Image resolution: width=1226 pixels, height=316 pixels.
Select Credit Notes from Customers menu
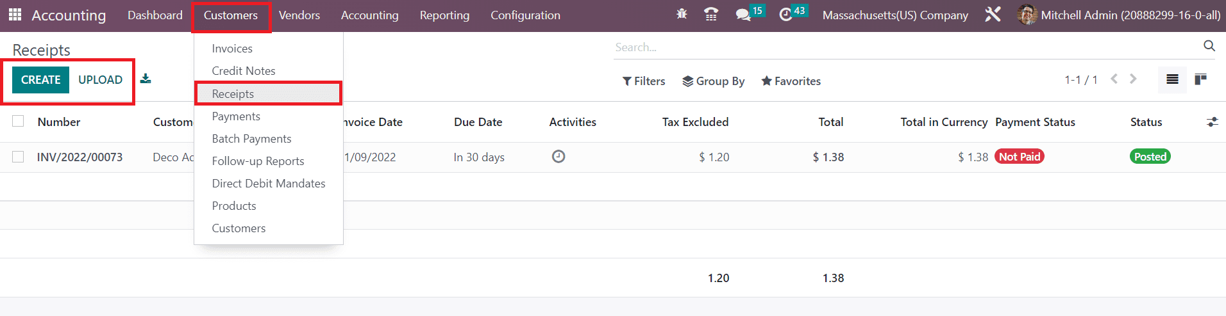[244, 71]
